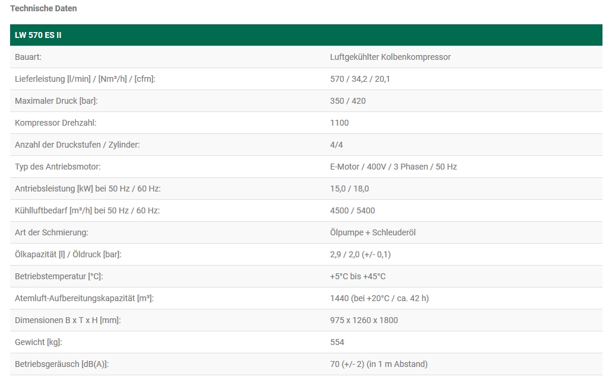Click the value '4/4'

click(337, 145)
